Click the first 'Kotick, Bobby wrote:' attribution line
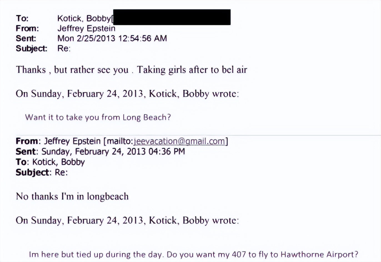Image resolution: width=381 pixels, height=262 pixels. coord(127,94)
